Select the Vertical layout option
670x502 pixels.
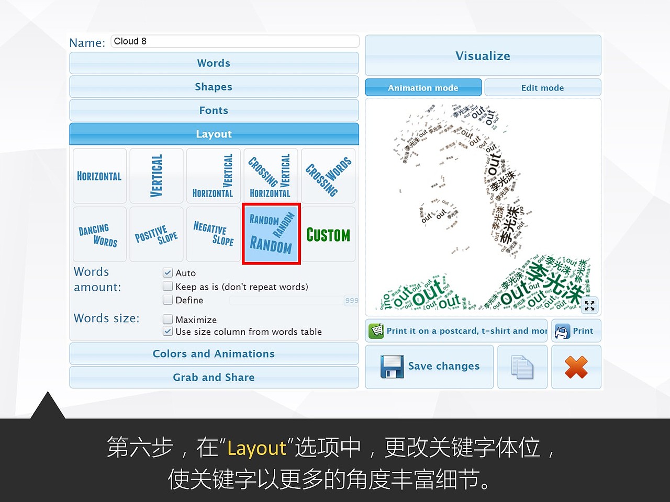[156, 176]
